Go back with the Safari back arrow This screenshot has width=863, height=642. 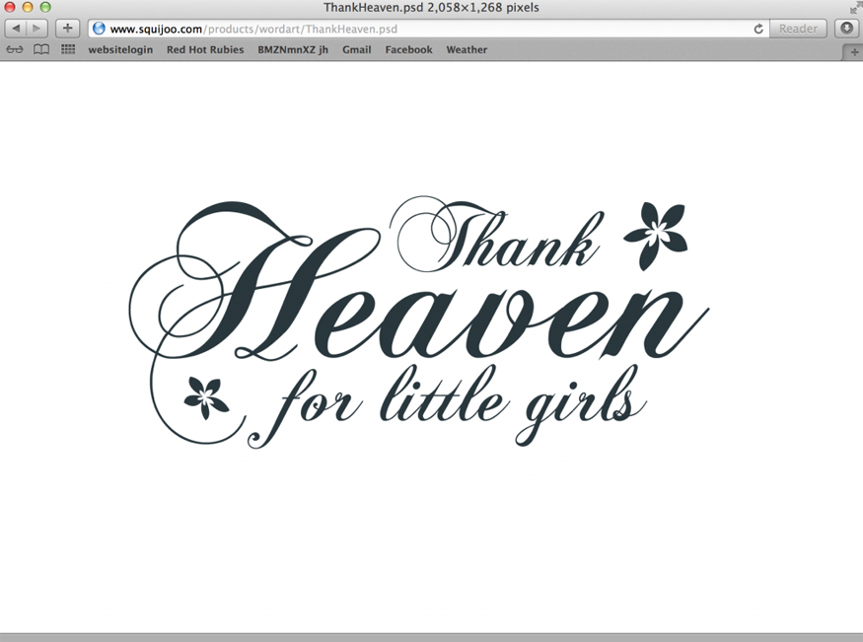(x=16, y=29)
